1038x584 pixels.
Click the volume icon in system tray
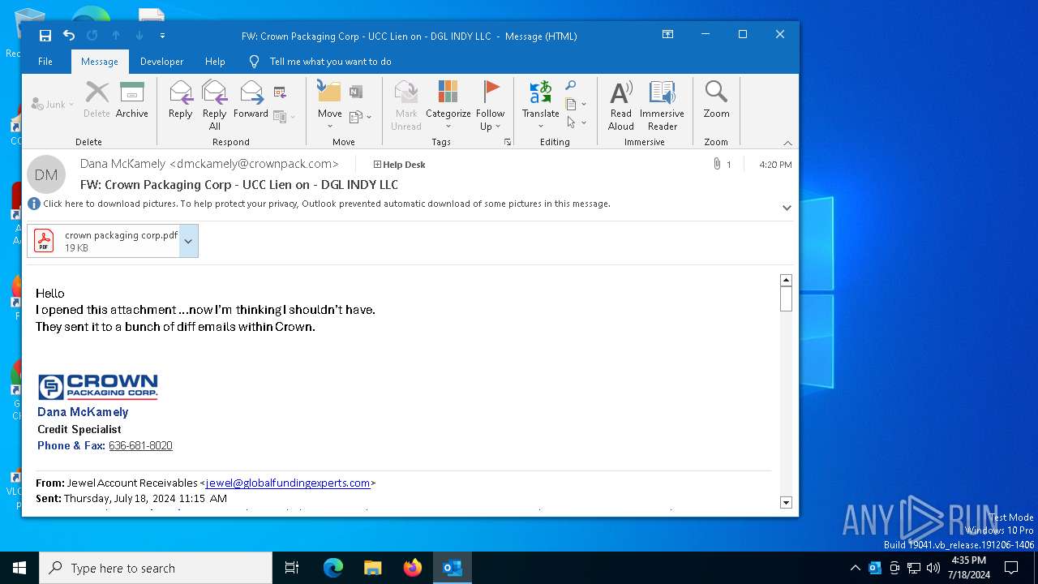coord(933,568)
